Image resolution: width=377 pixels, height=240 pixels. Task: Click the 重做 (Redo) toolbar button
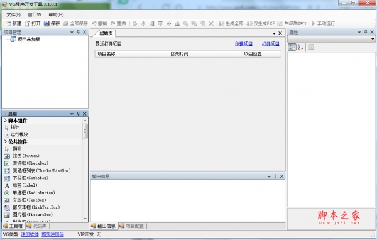tap(118, 23)
